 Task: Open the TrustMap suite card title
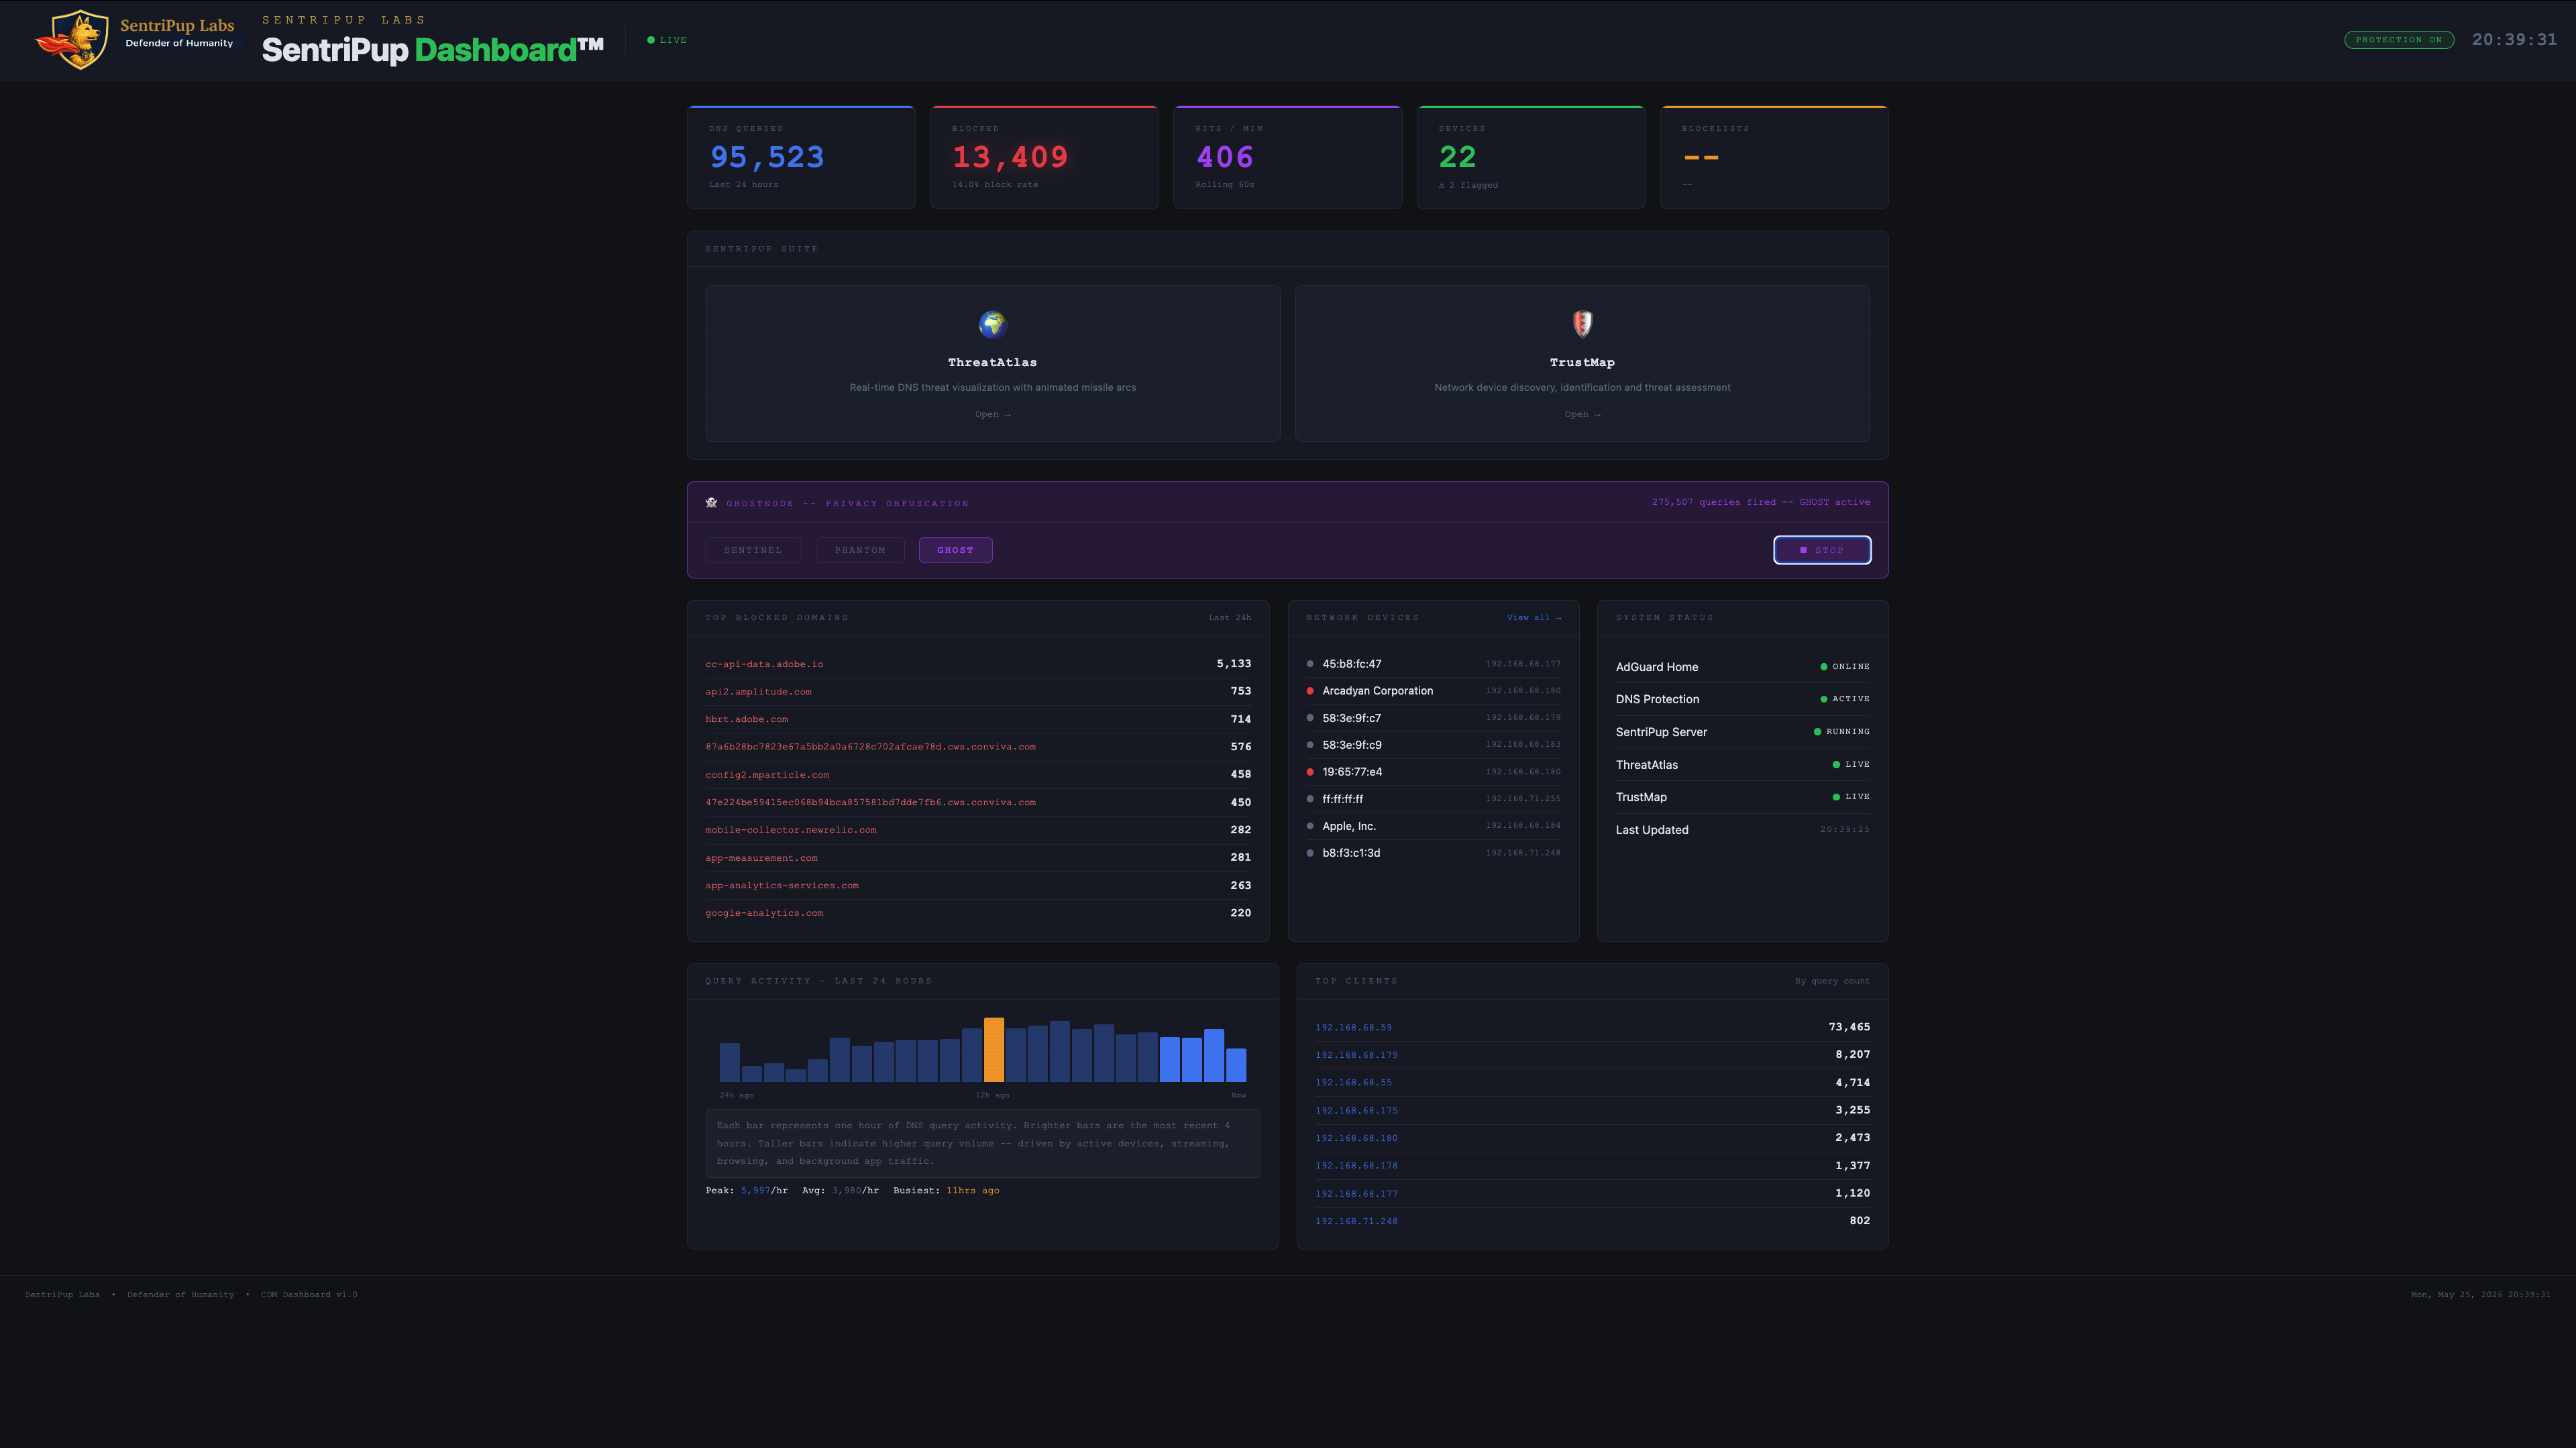(x=1582, y=362)
